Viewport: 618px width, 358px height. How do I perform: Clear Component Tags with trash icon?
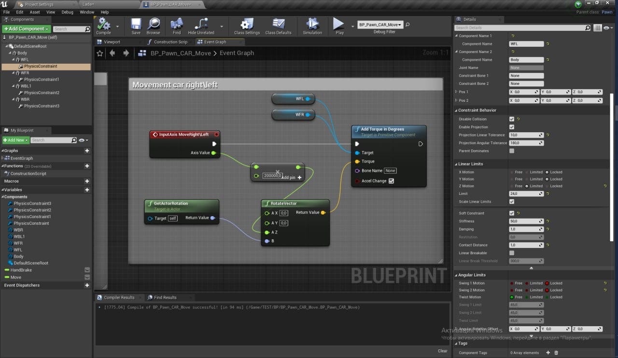pos(556,353)
